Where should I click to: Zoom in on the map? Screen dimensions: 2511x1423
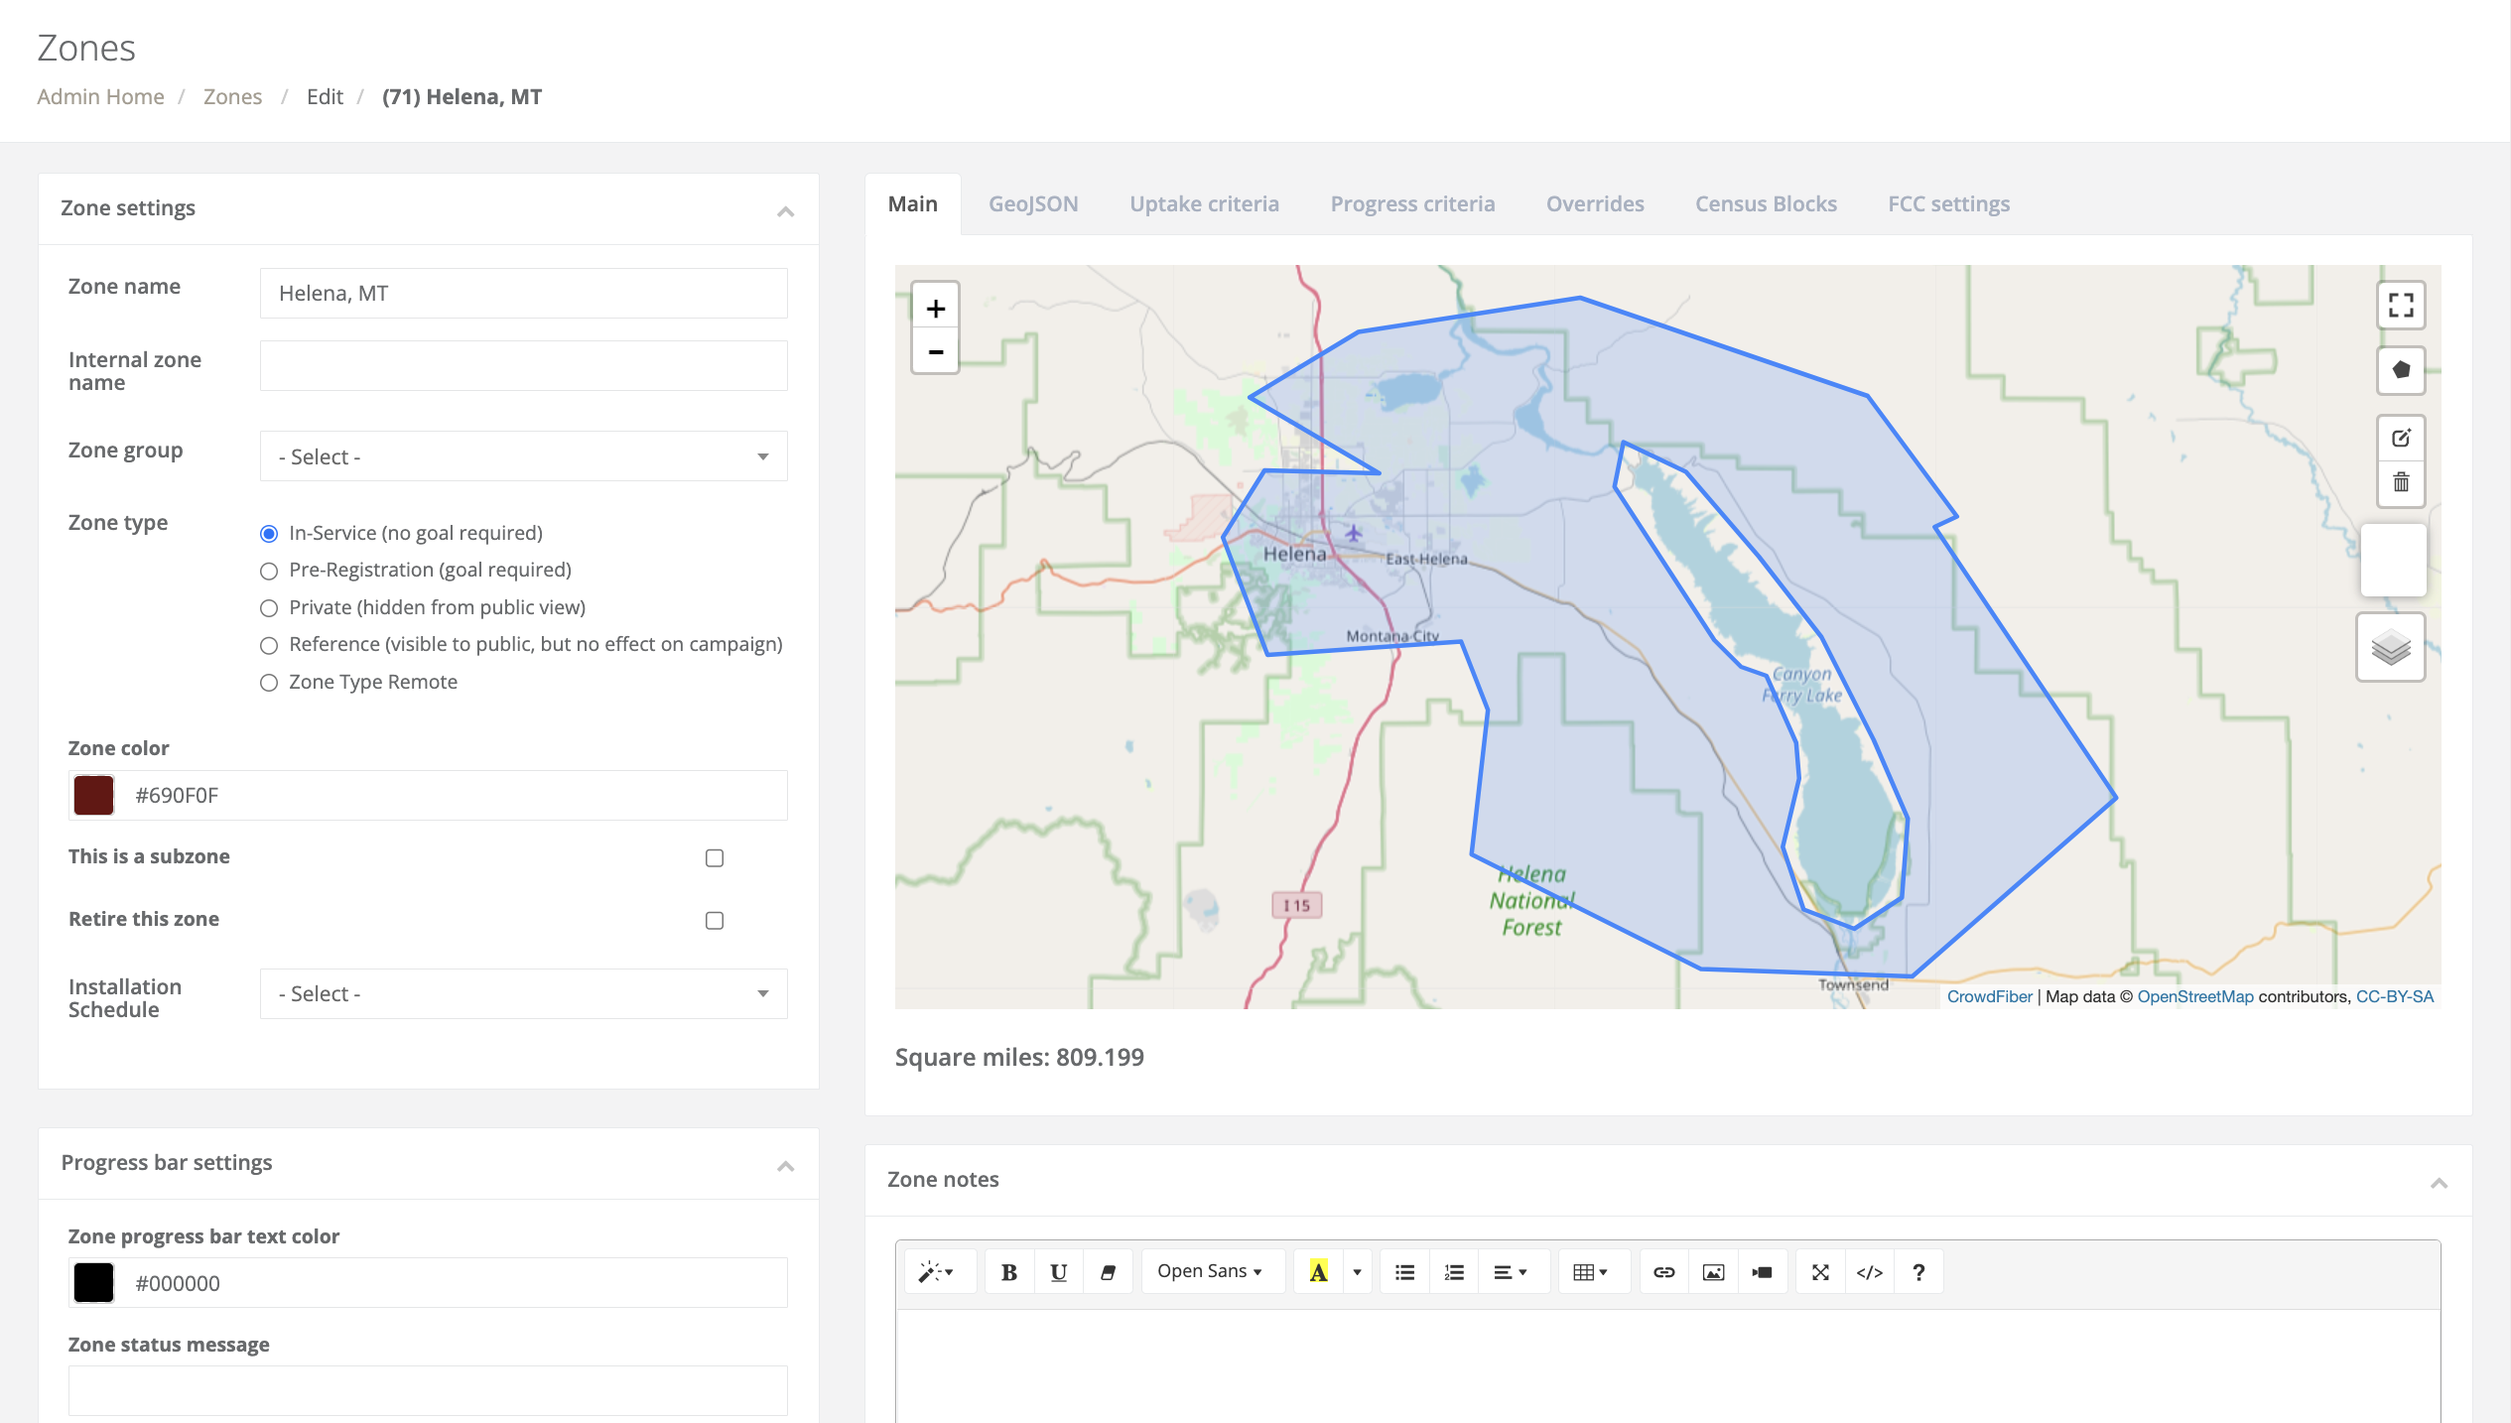pos(935,309)
